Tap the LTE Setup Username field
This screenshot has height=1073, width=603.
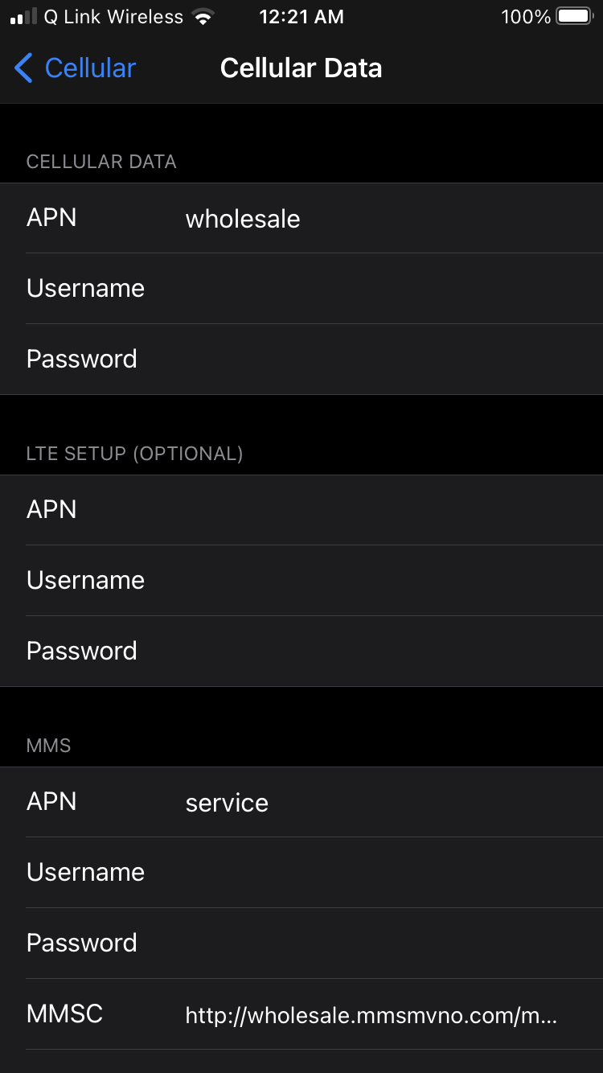tap(386, 581)
